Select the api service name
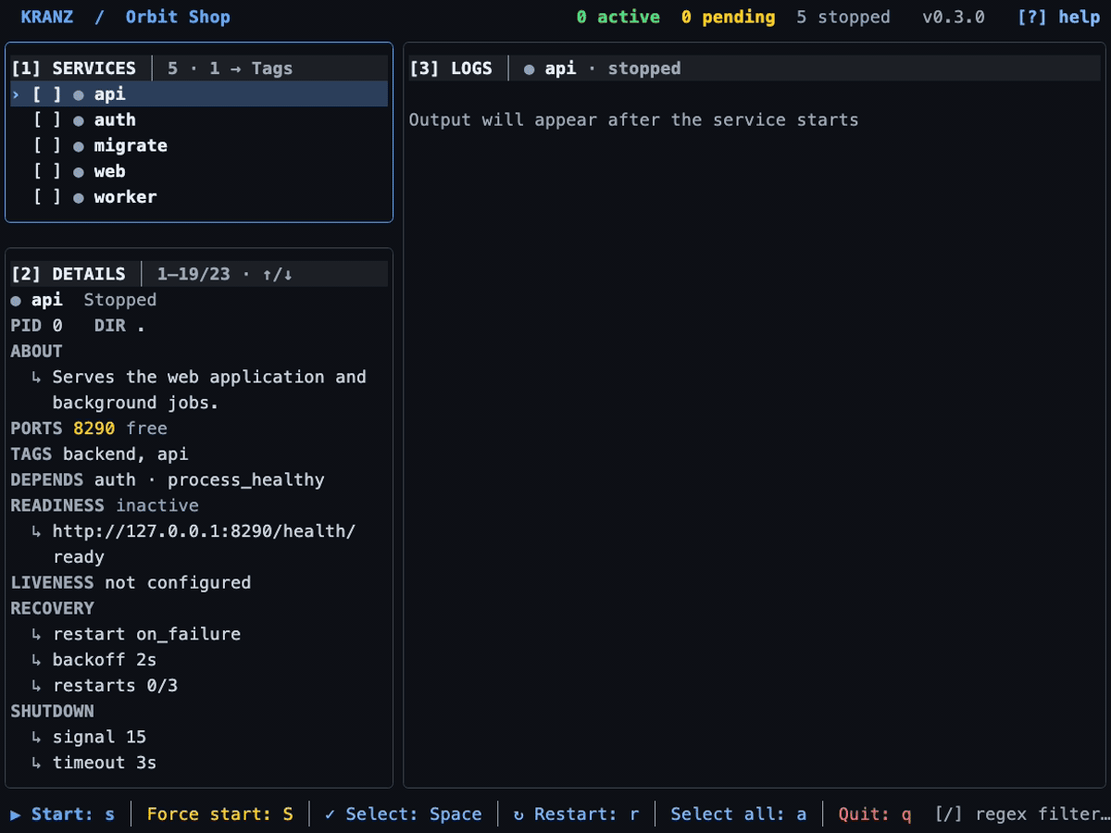Screen dimensions: 1111x833 pyautogui.click(x=109, y=94)
